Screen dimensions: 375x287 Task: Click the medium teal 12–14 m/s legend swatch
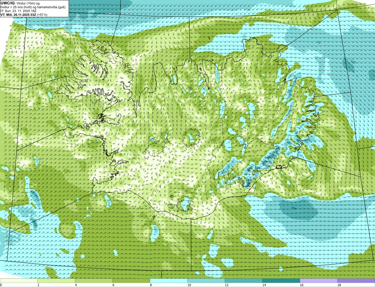244,281
